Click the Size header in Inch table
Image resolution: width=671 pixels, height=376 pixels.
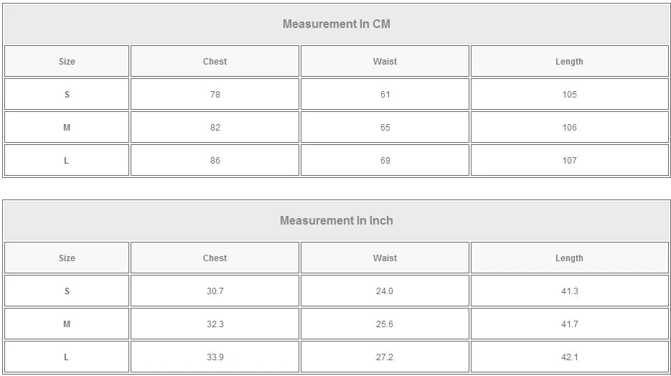[67, 258]
